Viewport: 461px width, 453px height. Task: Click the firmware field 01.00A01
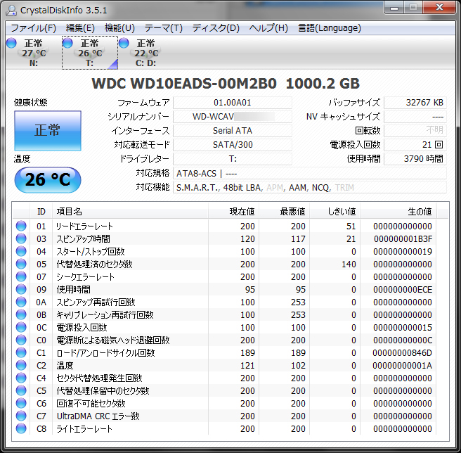[x=233, y=103]
